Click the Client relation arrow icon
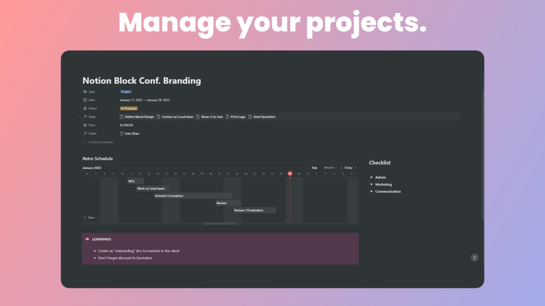The height and width of the screenshot is (306, 545). [85, 133]
